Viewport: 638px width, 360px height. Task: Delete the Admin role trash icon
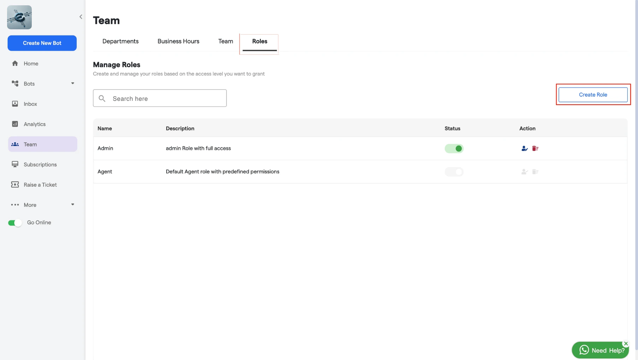coord(535,149)
